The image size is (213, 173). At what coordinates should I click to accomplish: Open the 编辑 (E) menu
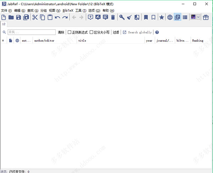pyautogui.click(x=20, y=10)
